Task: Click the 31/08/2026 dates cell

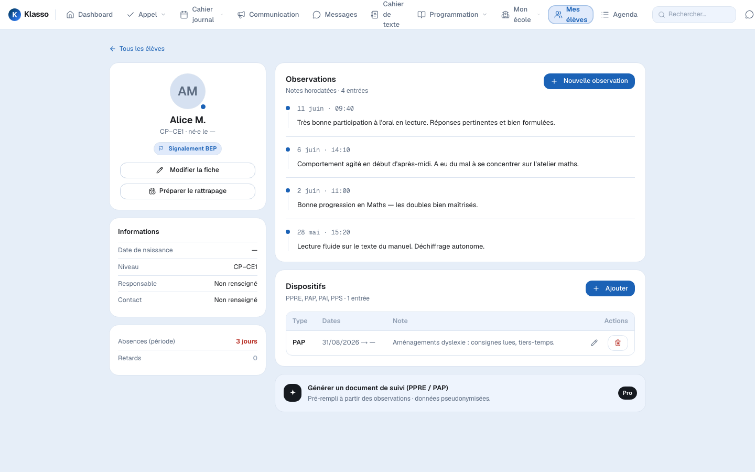Action: pos(349,342)
